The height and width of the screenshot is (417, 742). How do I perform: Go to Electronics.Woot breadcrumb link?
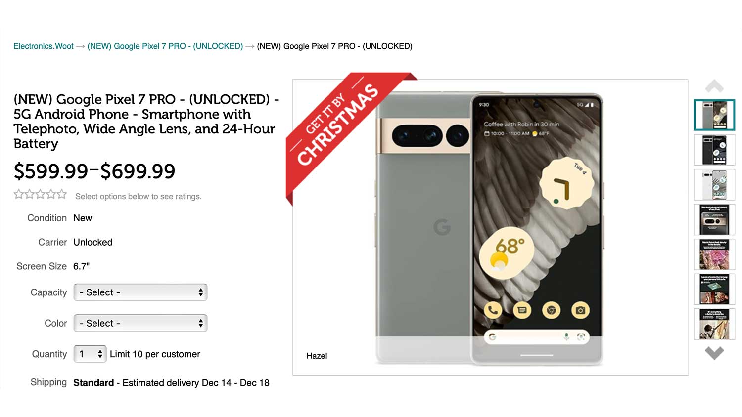coord(44,46)
